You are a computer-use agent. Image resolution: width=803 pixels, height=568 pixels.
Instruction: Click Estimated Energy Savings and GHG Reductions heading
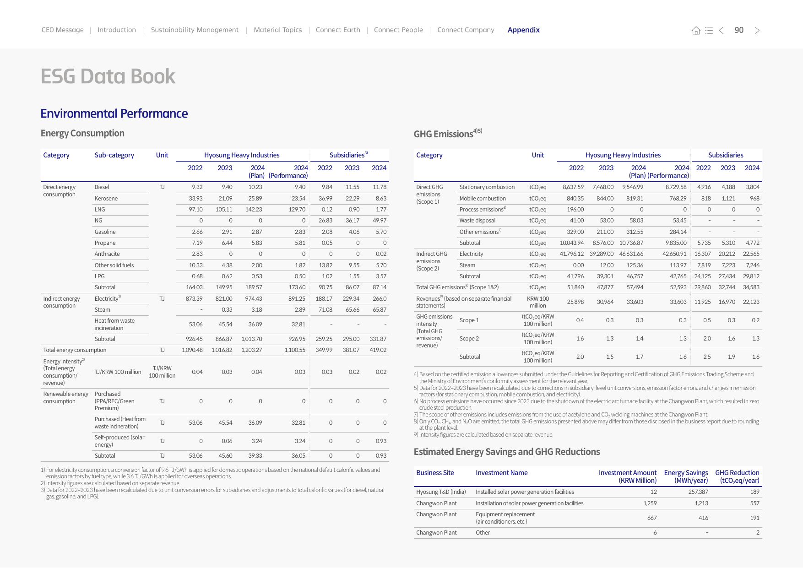click(x=507, y=452)
